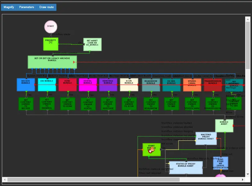Select the SEND ETERE WF ERROR NOTIFICATION node
The width and height of the screenshot is (252, 186).
pos(220,163)
